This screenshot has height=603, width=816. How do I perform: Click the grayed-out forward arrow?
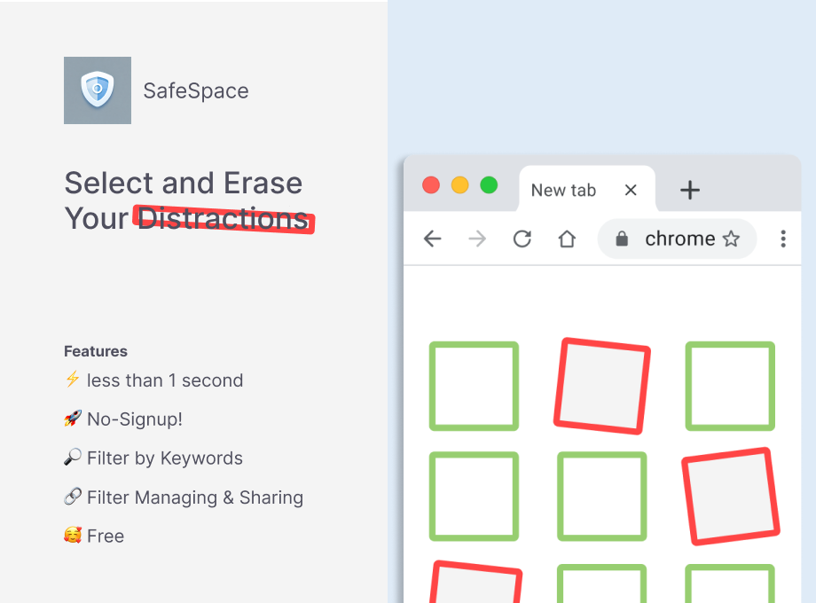[x=477, y=239]
